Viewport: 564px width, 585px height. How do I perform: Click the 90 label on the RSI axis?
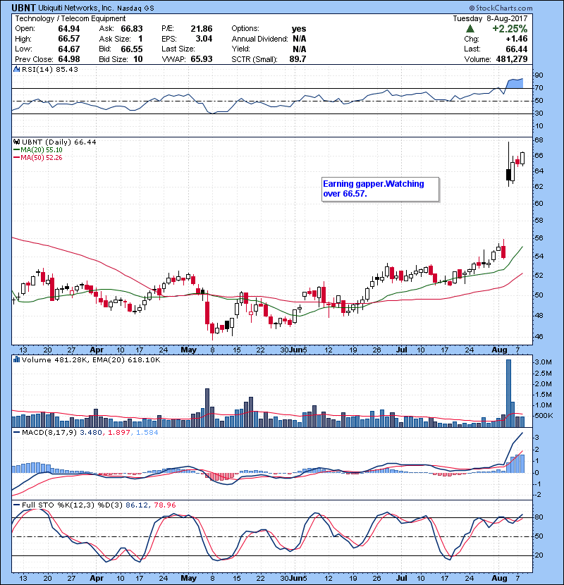pyautogui.click(x=539, y=75)
